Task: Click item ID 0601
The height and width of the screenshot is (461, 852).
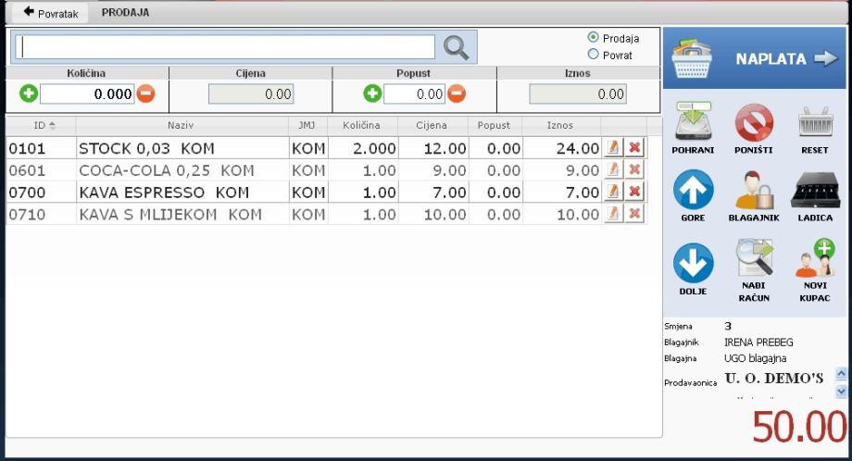Action: click(x=27, y=171)
